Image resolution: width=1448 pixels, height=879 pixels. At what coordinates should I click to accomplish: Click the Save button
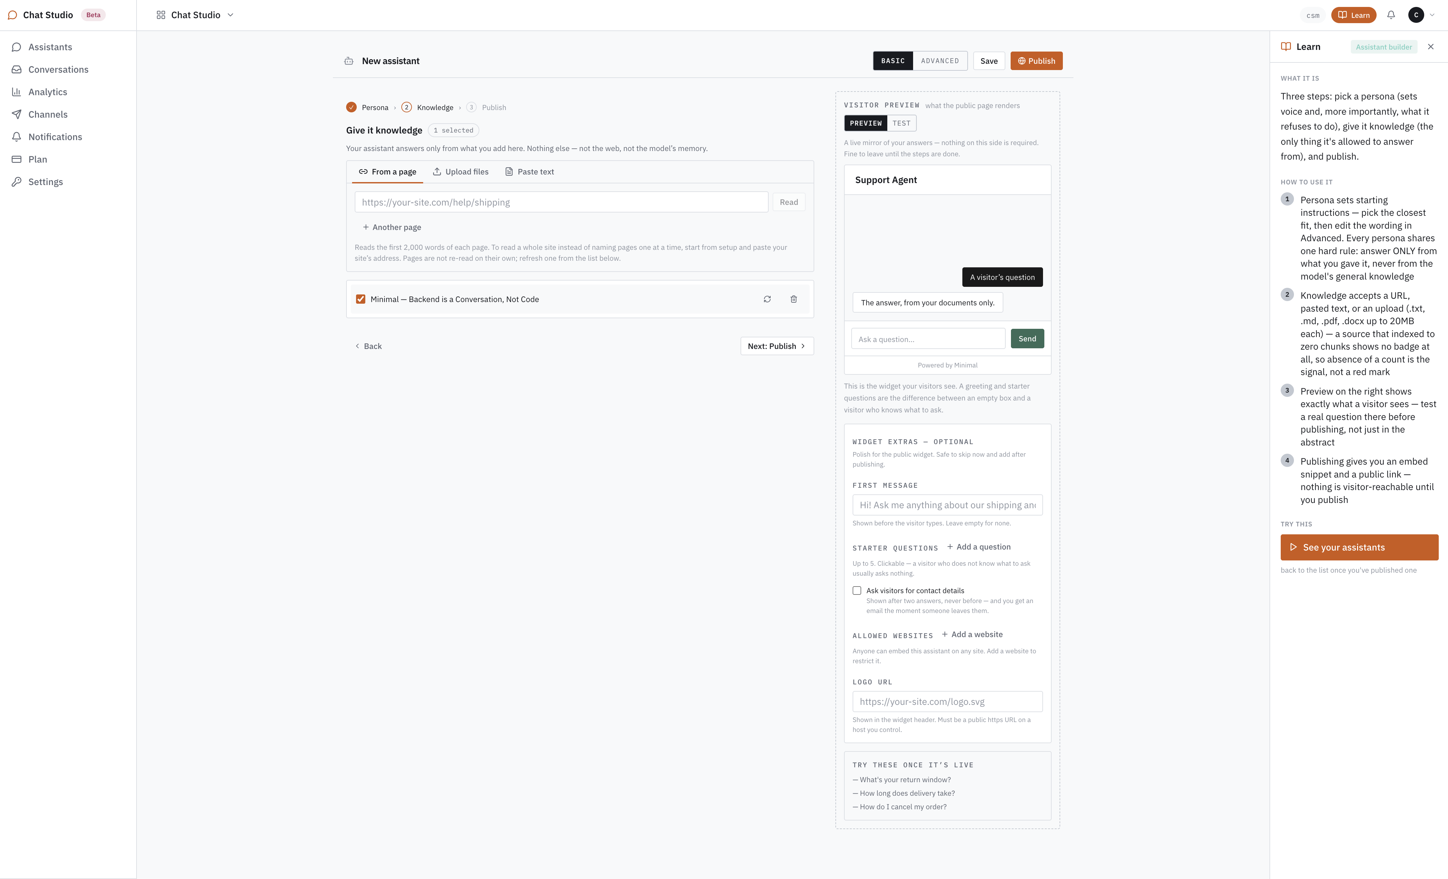(988, 61)
